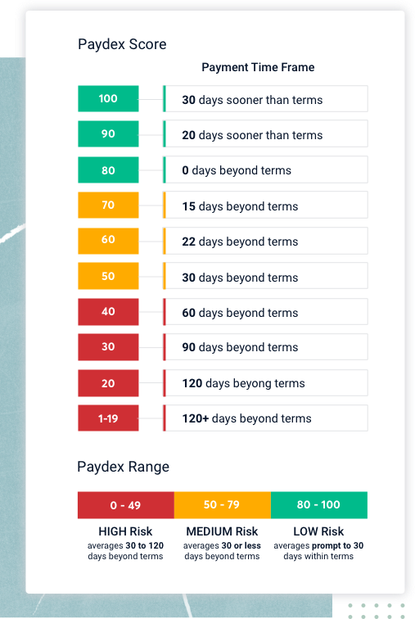The height and width of the screenshot is (619, 415).
Task: Click the green 80 score box
Action: pyautogui.click(x=108, y=169)
